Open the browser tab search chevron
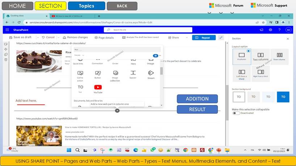Image resolution: width=296 pixels, height=166 pixels. [x=263, y=16]
